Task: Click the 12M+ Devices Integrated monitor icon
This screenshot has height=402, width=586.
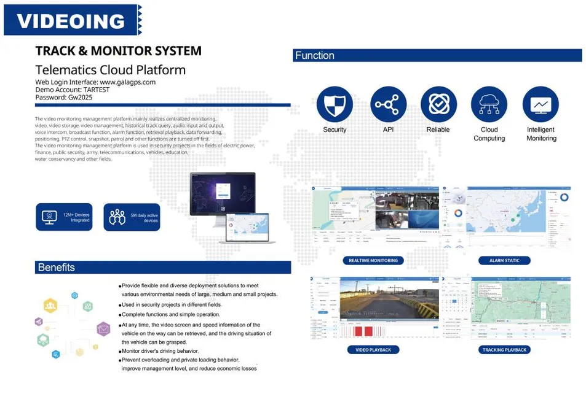Action: (49, 217)
